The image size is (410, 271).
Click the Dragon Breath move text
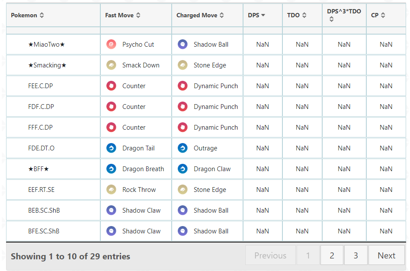pos(143,169)
